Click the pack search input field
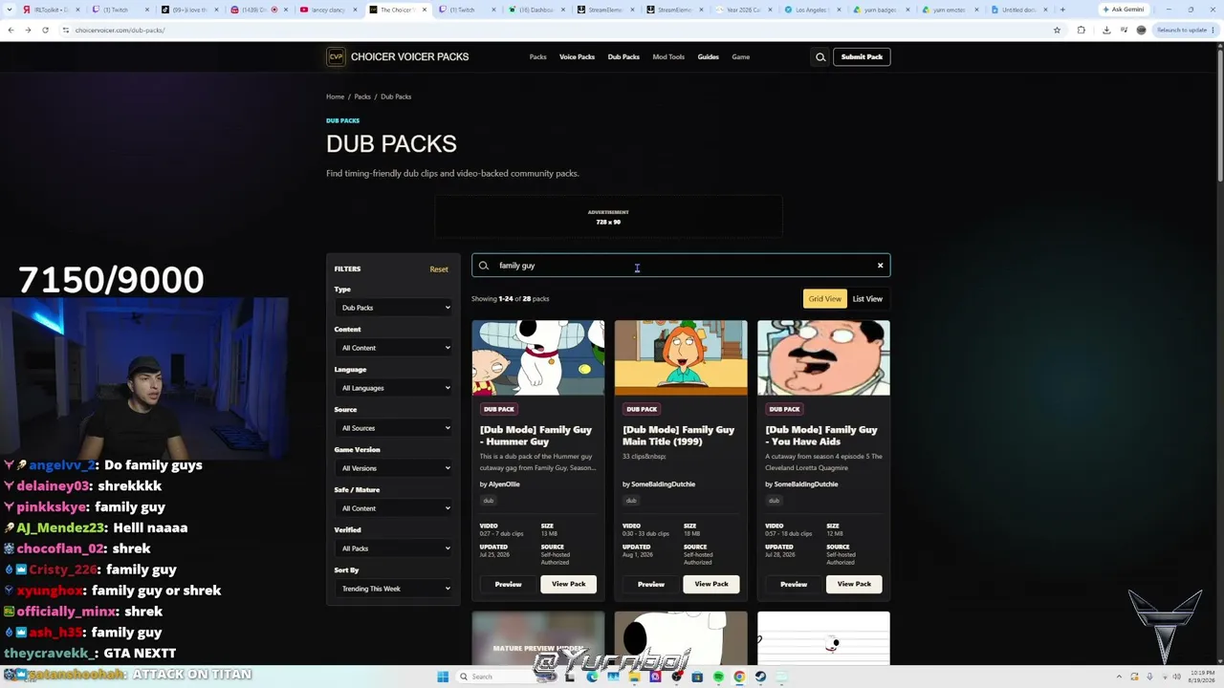1224x688 pixels. (681, 266)
